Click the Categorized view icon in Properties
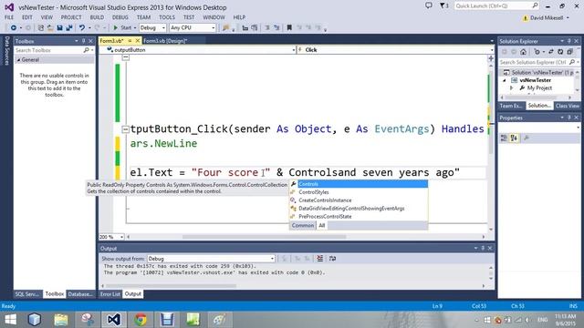 504,138
